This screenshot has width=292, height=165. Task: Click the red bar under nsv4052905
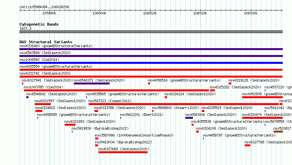point(262,97)
